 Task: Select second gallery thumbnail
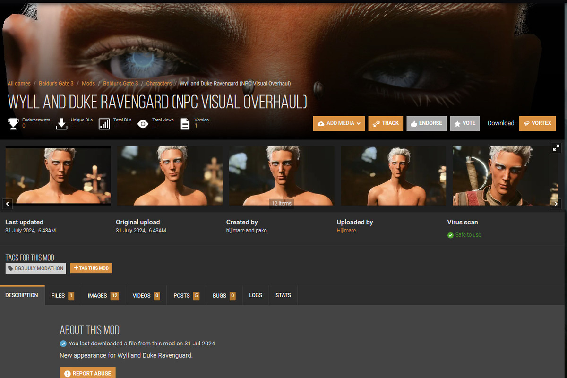click(170, 176)
